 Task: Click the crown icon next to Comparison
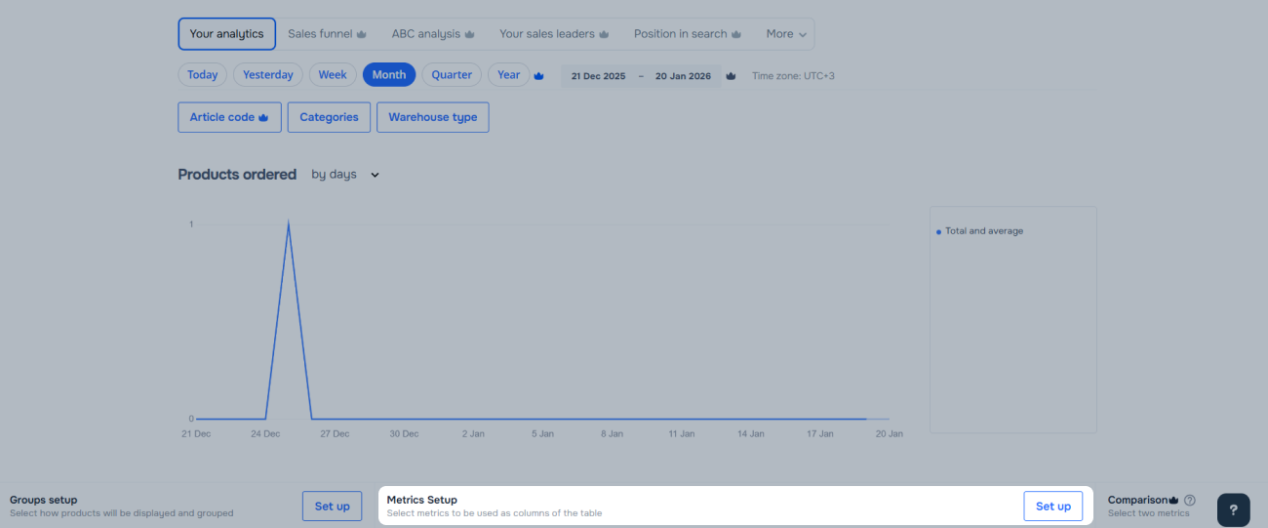(x=1174, y=500)
